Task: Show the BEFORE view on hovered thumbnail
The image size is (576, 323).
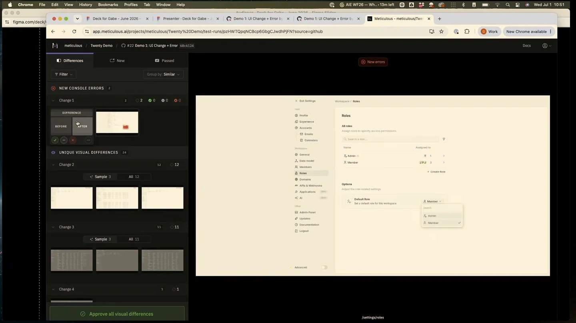Action: point(61,126)
